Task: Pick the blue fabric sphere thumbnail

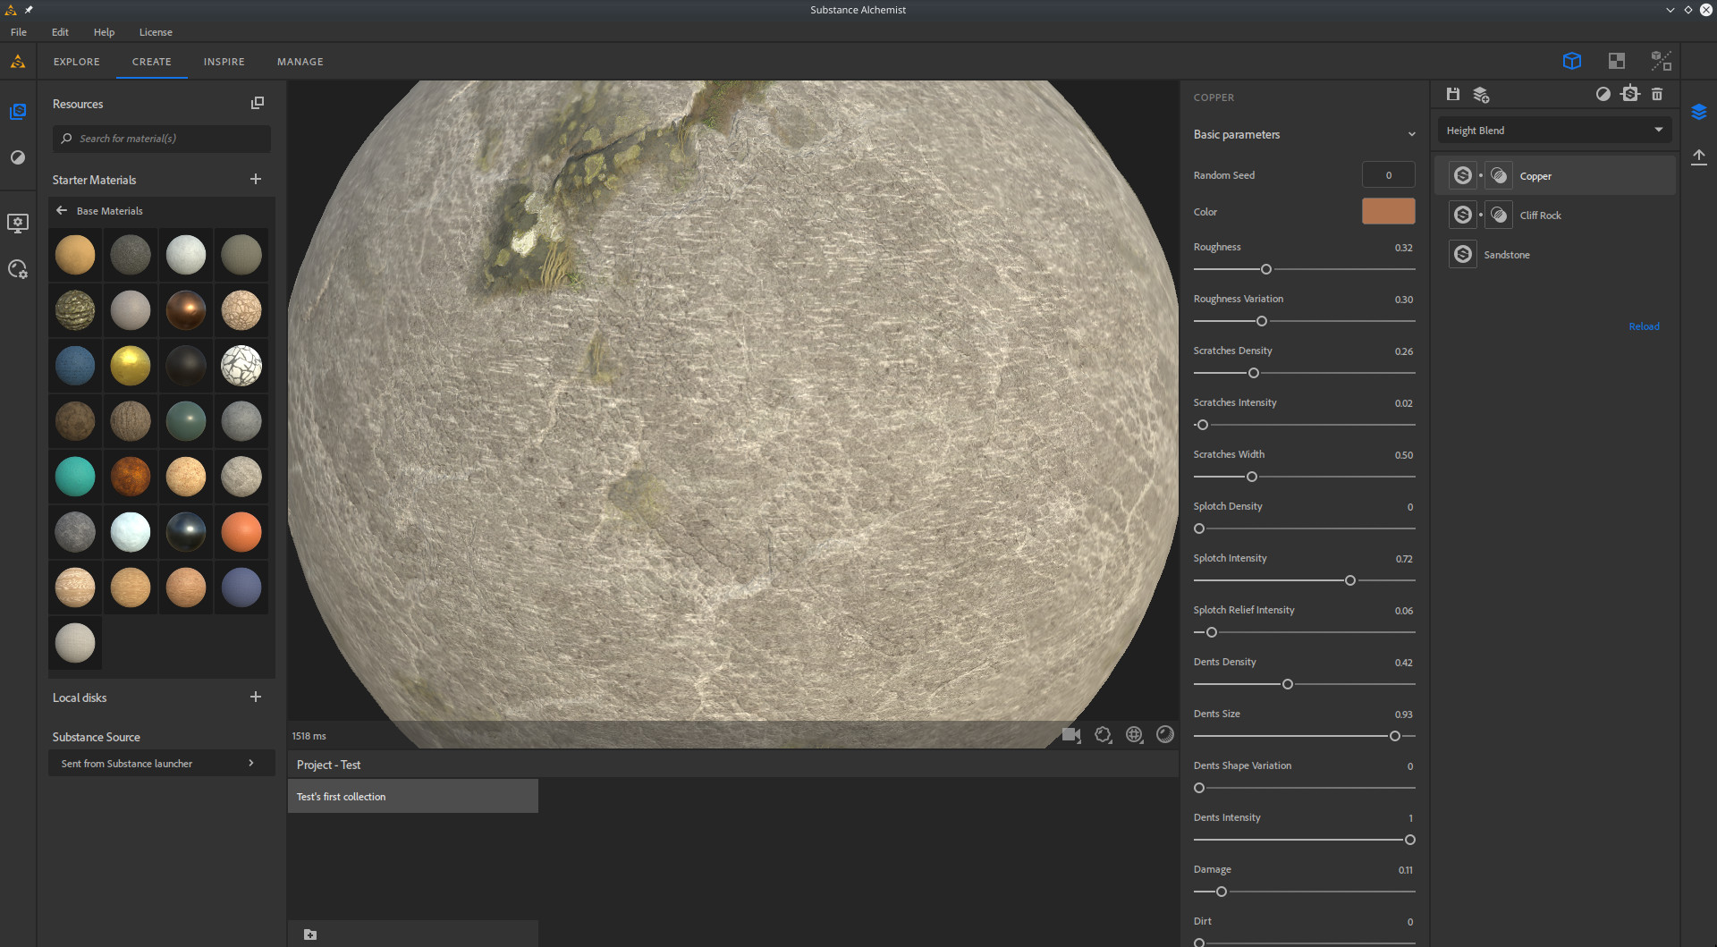Action: [75, 366]
